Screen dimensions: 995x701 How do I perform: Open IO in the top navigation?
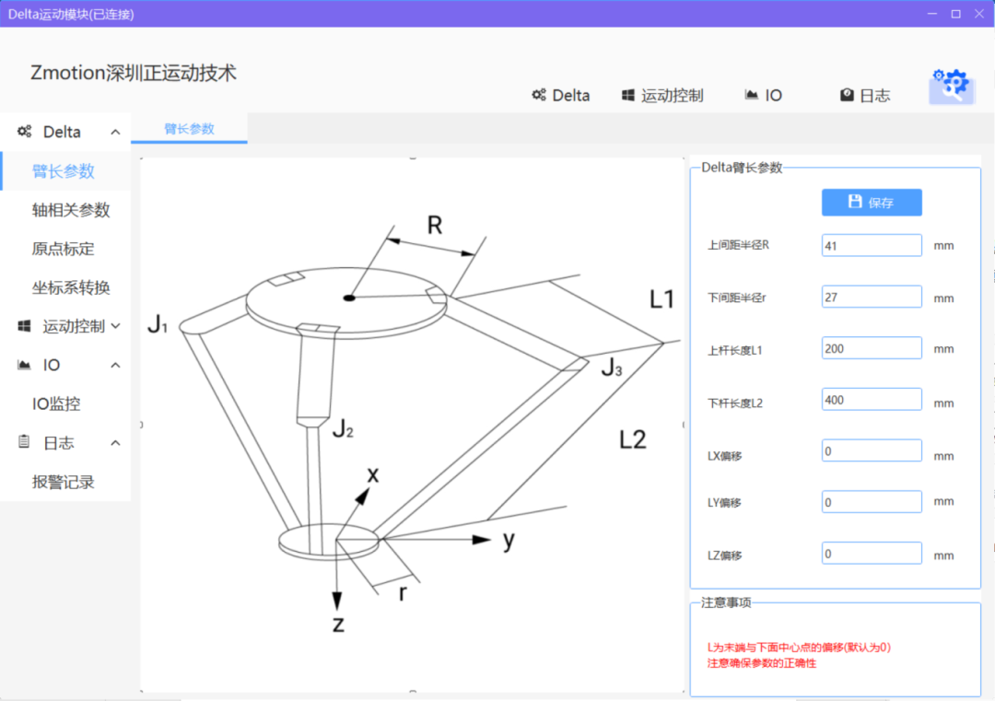pos(764,95)
